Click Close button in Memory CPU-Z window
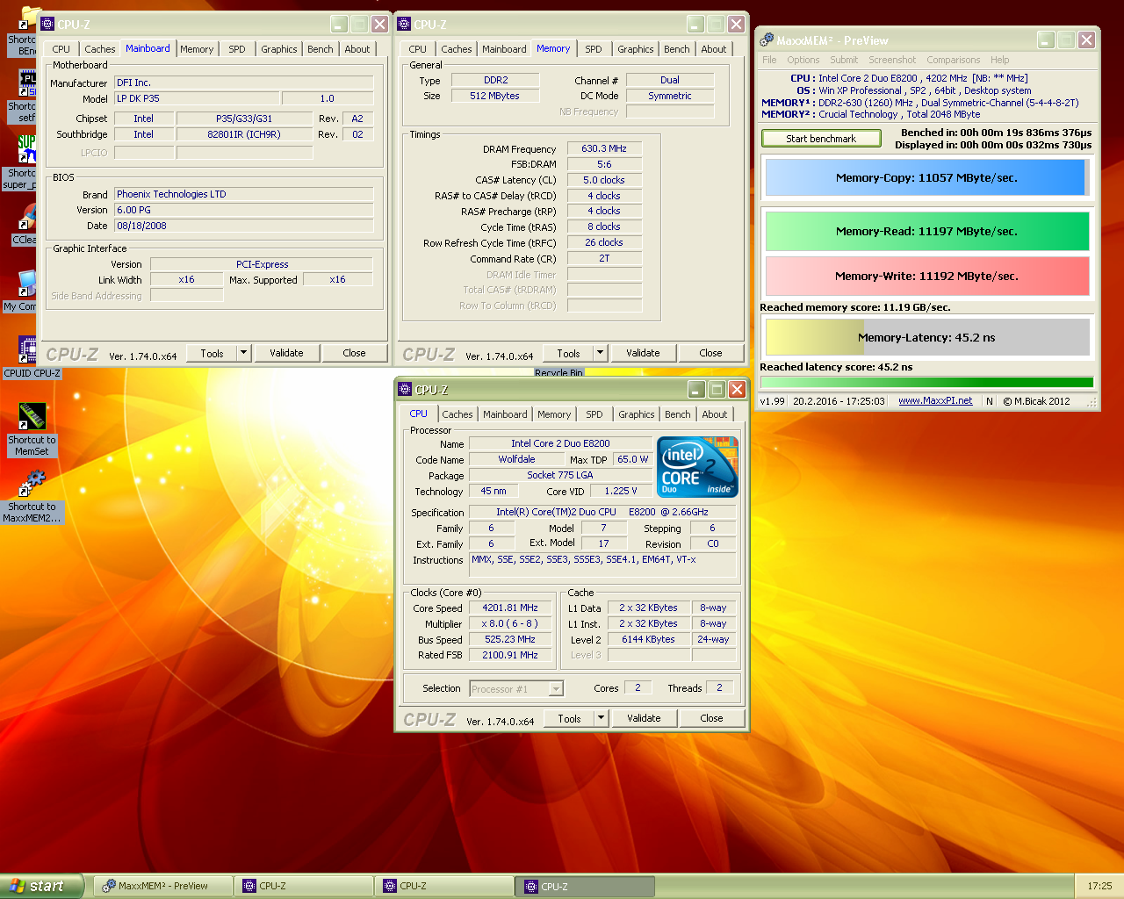Image resolution: width=1124 pixels, height=899 pixels. [x=710, y=353]
